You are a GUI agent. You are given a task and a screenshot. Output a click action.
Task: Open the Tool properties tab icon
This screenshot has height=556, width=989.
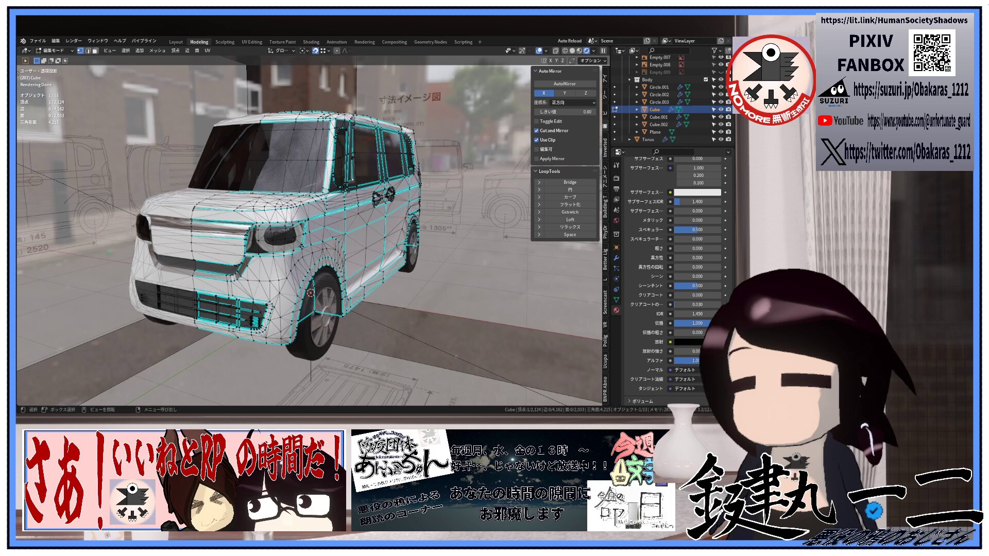[616, 165]
